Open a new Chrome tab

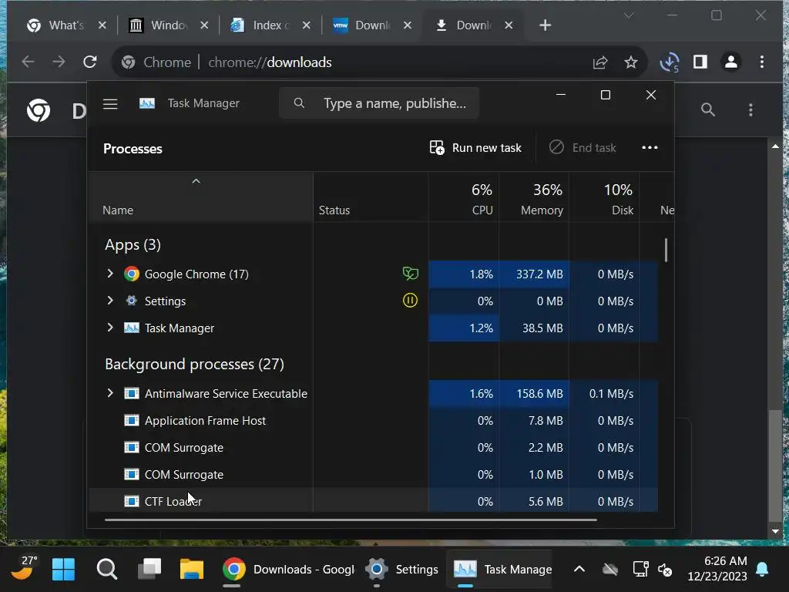point(545,25)
